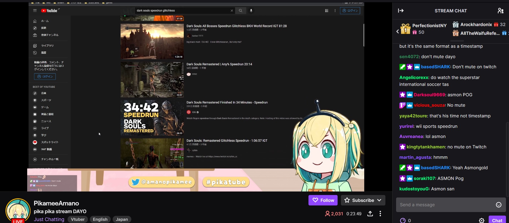Open 'Dark Souls Remastered | Any% Speedrun 20:14' title
Image resolution: width=509 pixels, height=223 pixels.
point(219,64)
